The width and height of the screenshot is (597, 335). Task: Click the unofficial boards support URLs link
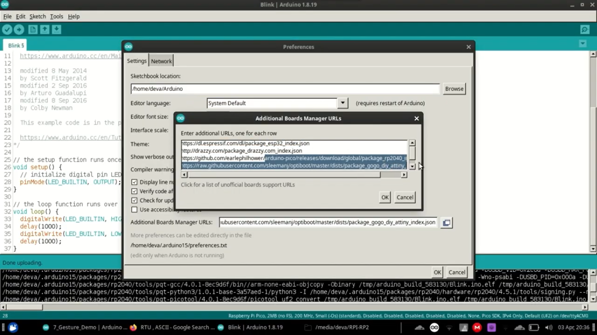tap(238, 185)
